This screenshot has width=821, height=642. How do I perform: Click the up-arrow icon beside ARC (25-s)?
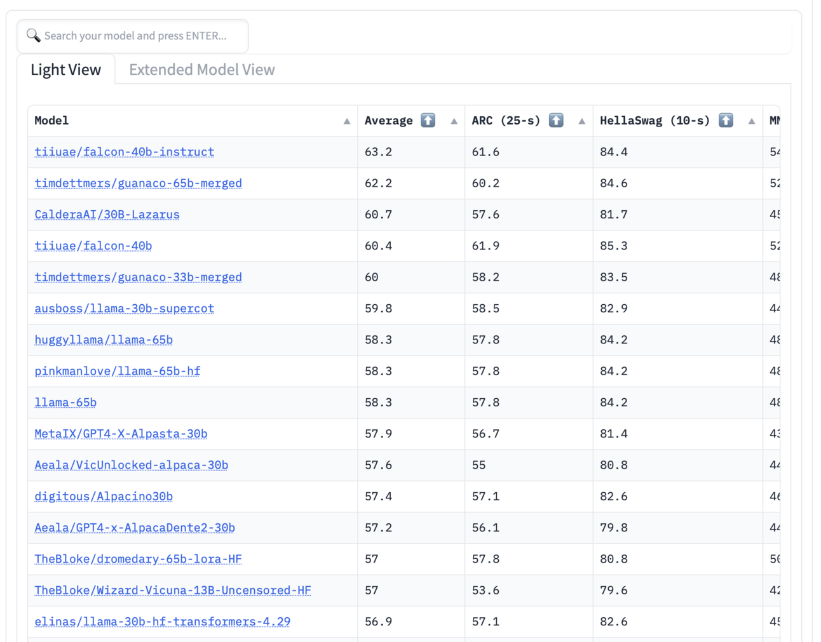556,120
